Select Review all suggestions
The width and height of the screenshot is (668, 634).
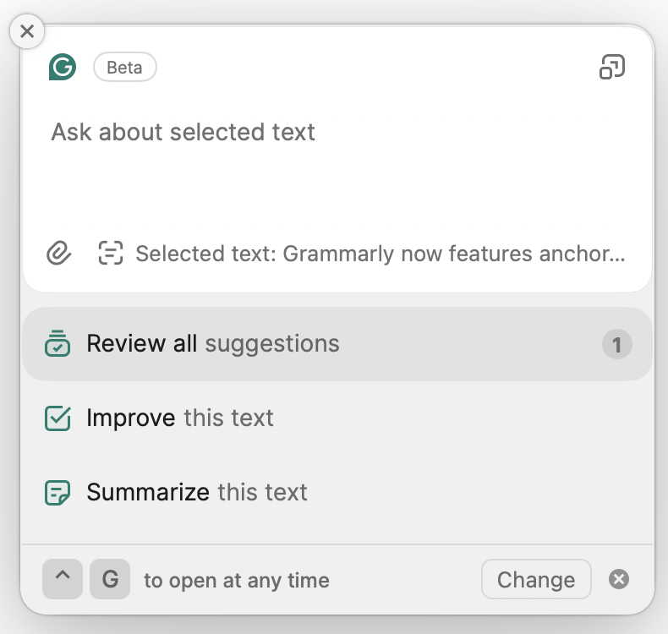(x=337, y=344)
